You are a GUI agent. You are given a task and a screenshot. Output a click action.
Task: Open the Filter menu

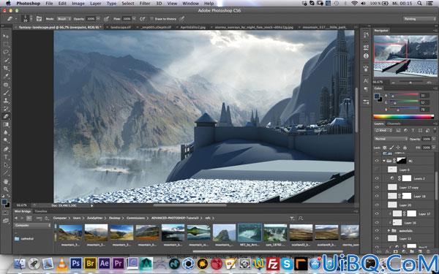(145, 4)
